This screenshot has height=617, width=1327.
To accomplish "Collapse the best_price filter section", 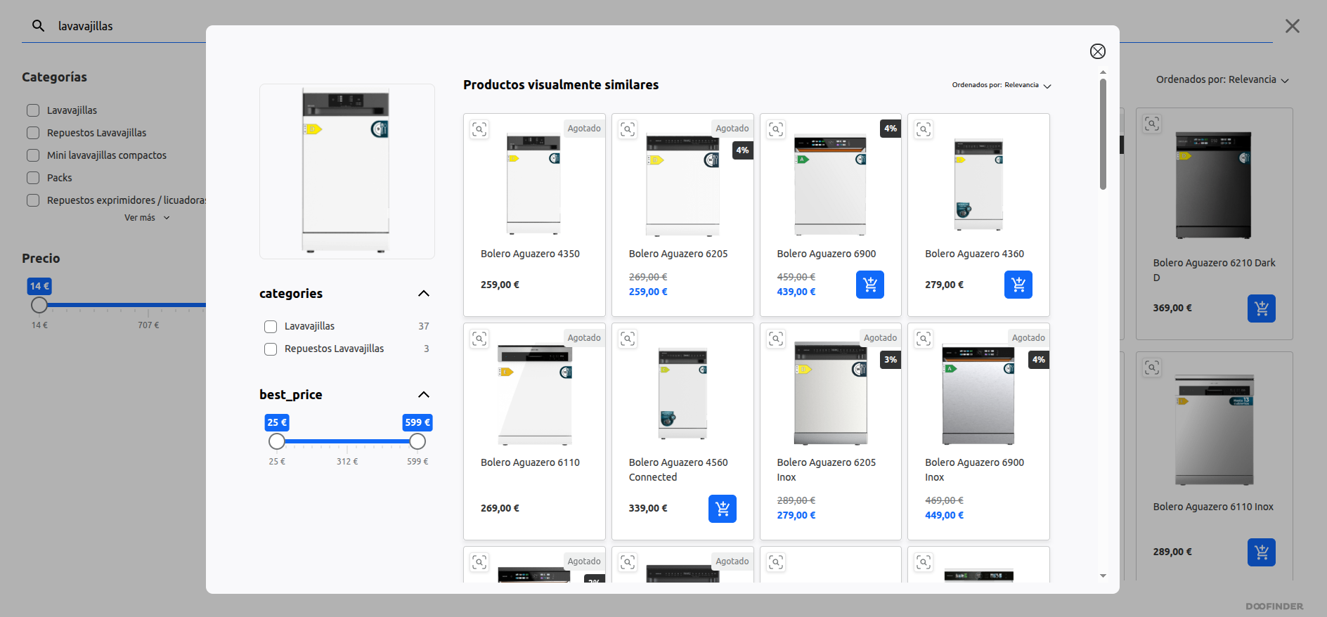I will (x=423, y=395).
